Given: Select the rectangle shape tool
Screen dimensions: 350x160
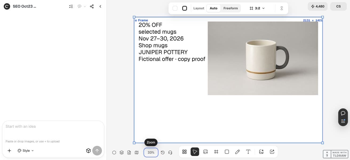Looking at the screenshot, I should 227,152.
